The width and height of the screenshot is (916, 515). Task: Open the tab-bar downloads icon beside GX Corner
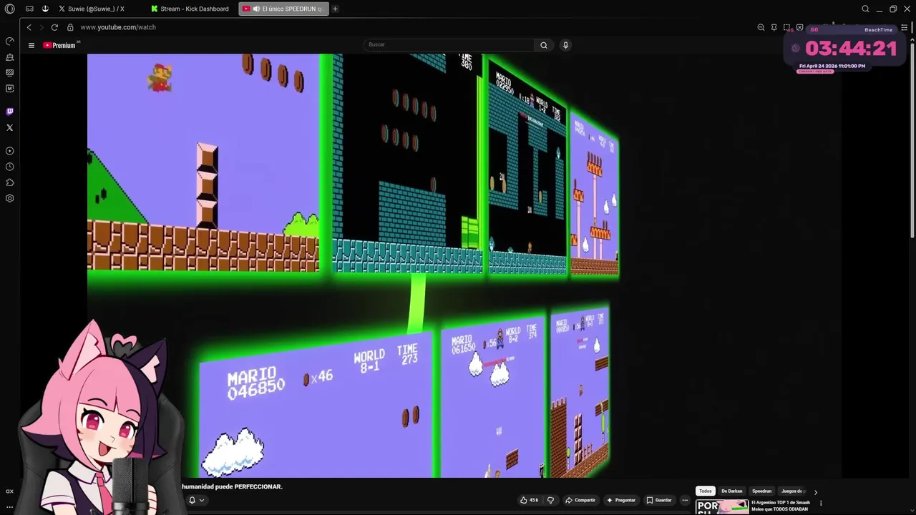(45, 9)
